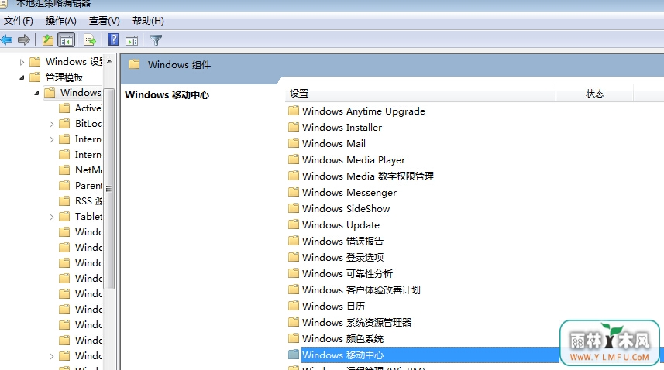Select Active tree item
The width and height of the screenshot is (664, 370).
pyautogui.click(x=88, y=108)
